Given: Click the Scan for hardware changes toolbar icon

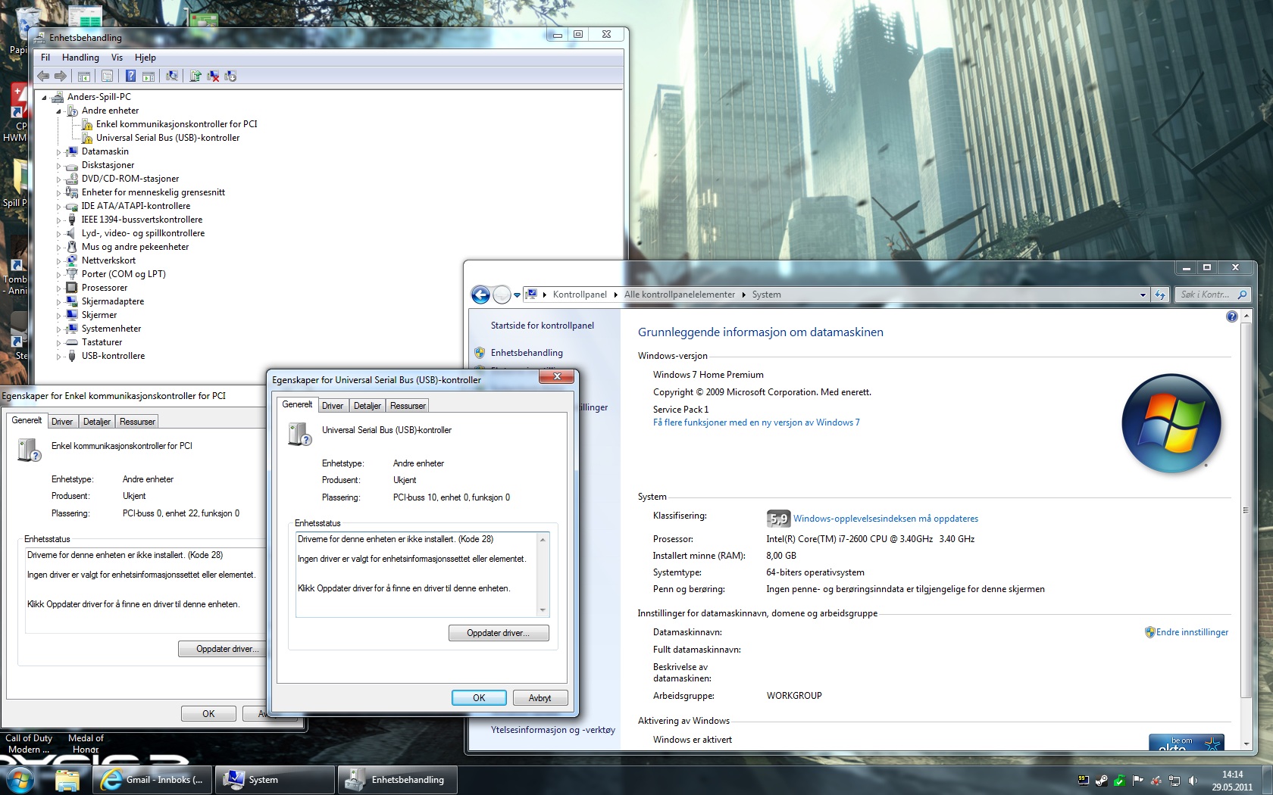Looking at the screenshot, I should click(x=172, y=76).
